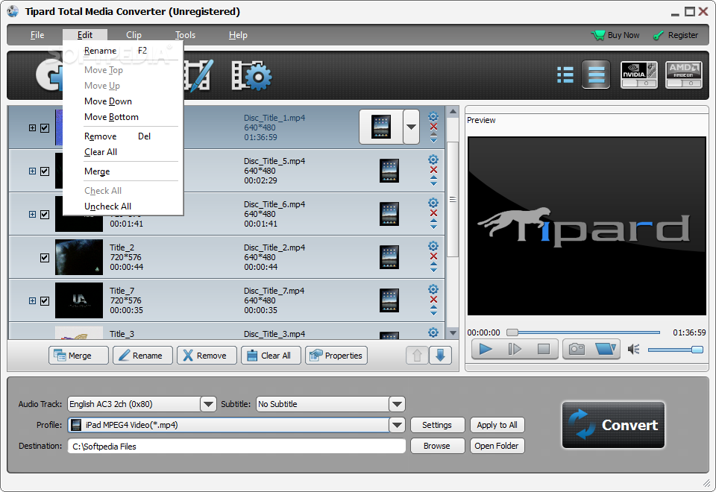Move selected item up with arrow button
The width and height of the screenshot is (716, 492).
point(417,356)
